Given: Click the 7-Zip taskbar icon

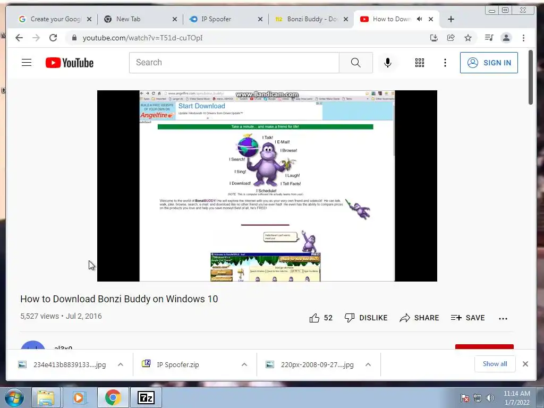Looking at the screenshot, I should (x=146, y=397).
